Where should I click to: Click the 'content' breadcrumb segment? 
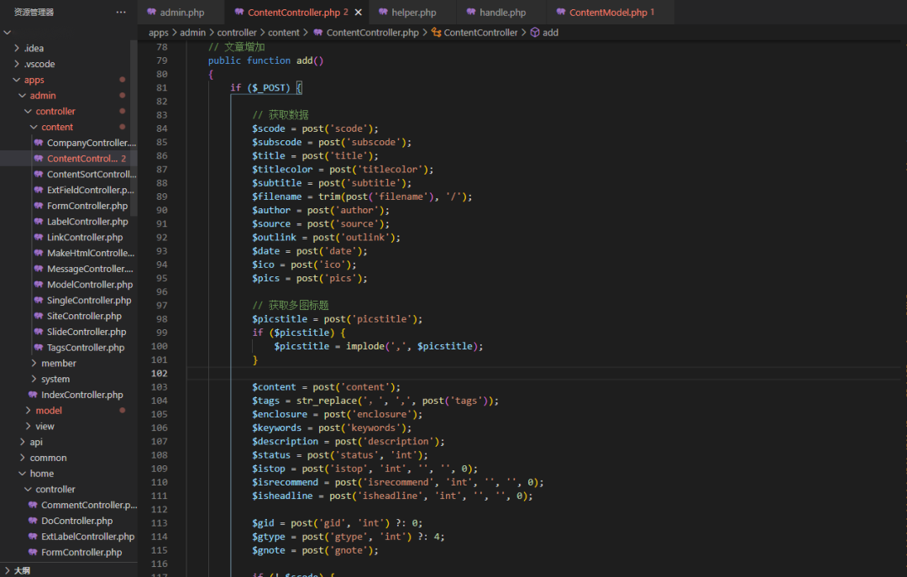tap(284, 33)
